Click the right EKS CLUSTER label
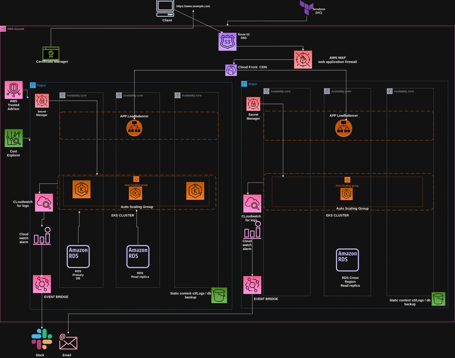This screenshot has width=455, height=358. (337, 215)
